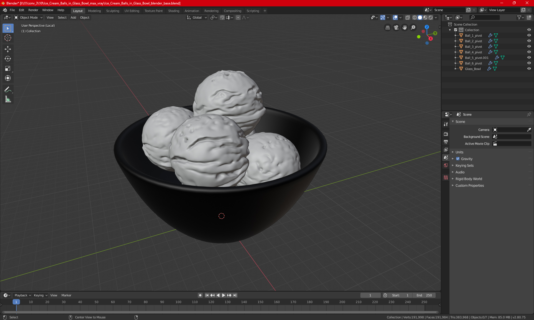Select the Rotate tool

click(8, 59)
